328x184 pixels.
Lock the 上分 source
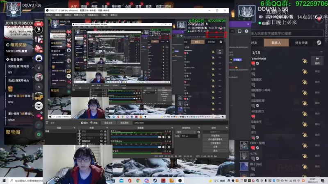105,135
